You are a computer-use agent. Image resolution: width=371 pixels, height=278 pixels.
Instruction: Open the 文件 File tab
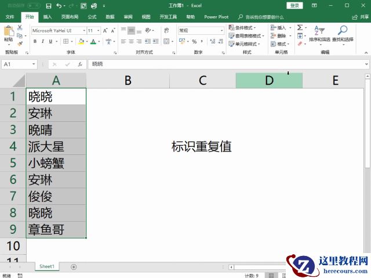[10, 17]
